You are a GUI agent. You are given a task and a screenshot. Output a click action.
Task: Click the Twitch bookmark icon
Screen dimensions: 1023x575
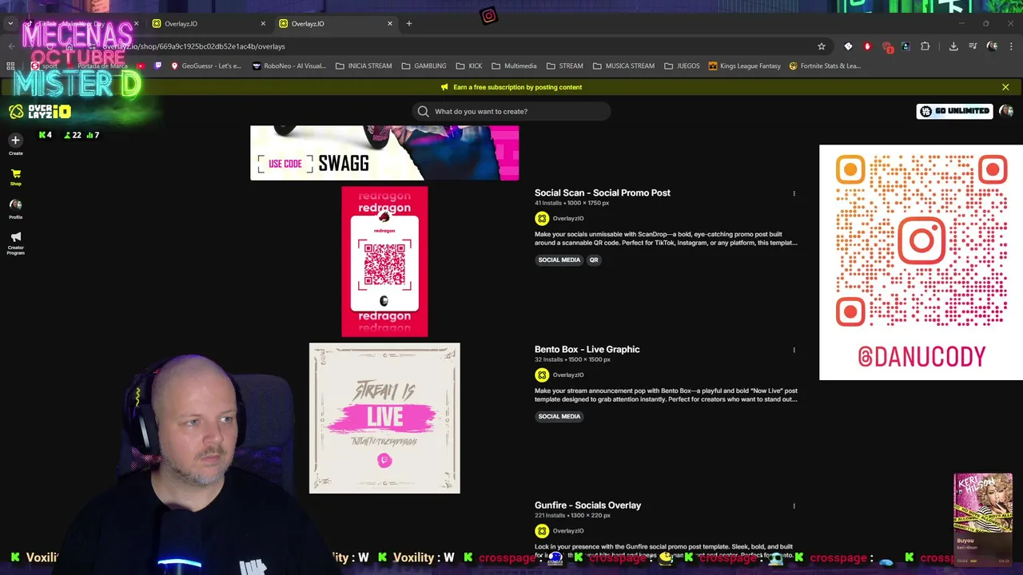(x=157, y=65)
